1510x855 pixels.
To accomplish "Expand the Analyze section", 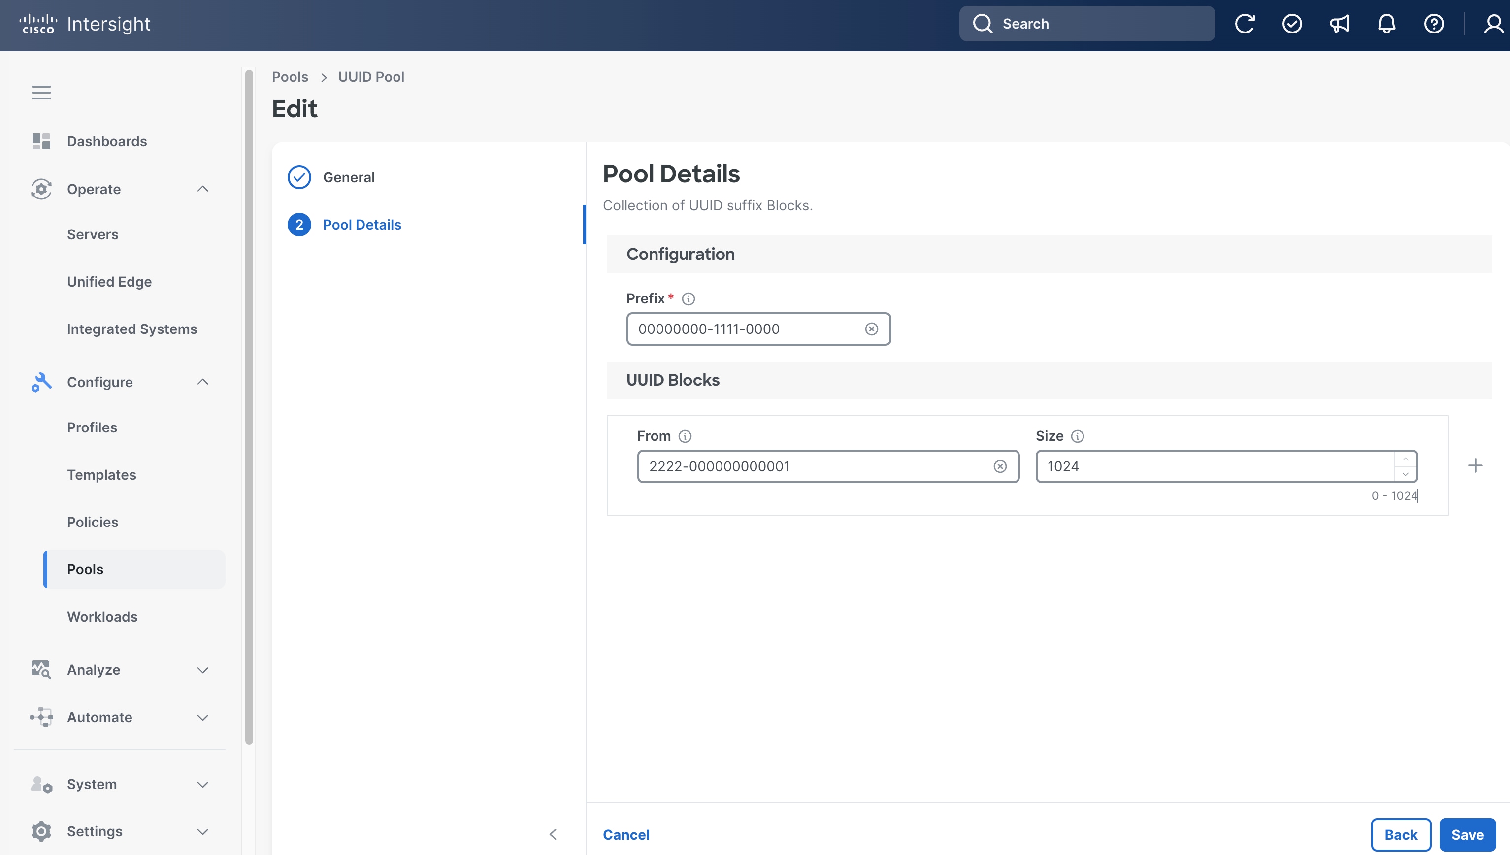I will click(x=202, y=670).
